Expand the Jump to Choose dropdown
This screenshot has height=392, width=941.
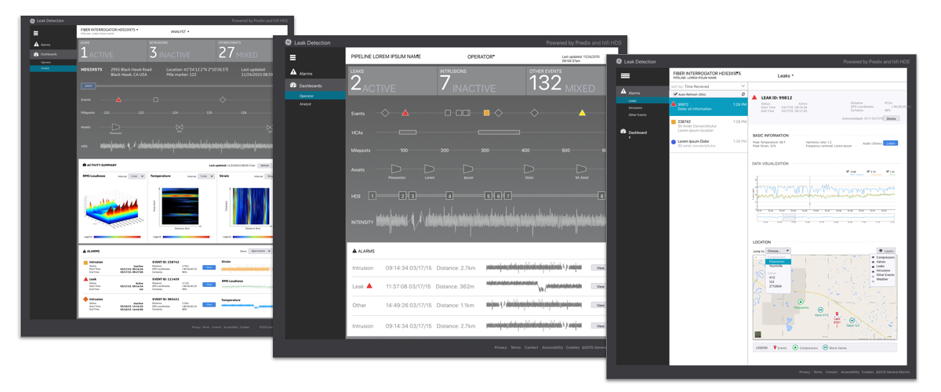coord(778,251)
